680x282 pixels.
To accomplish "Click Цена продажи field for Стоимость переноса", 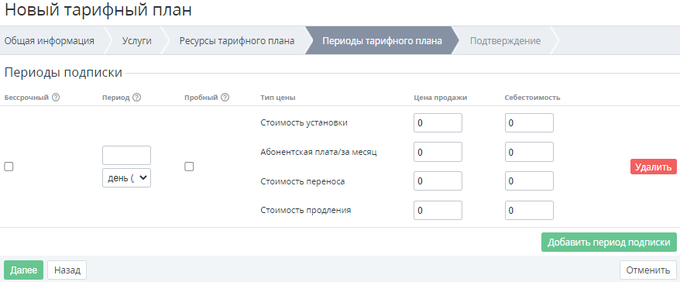I will click(438, 181).
